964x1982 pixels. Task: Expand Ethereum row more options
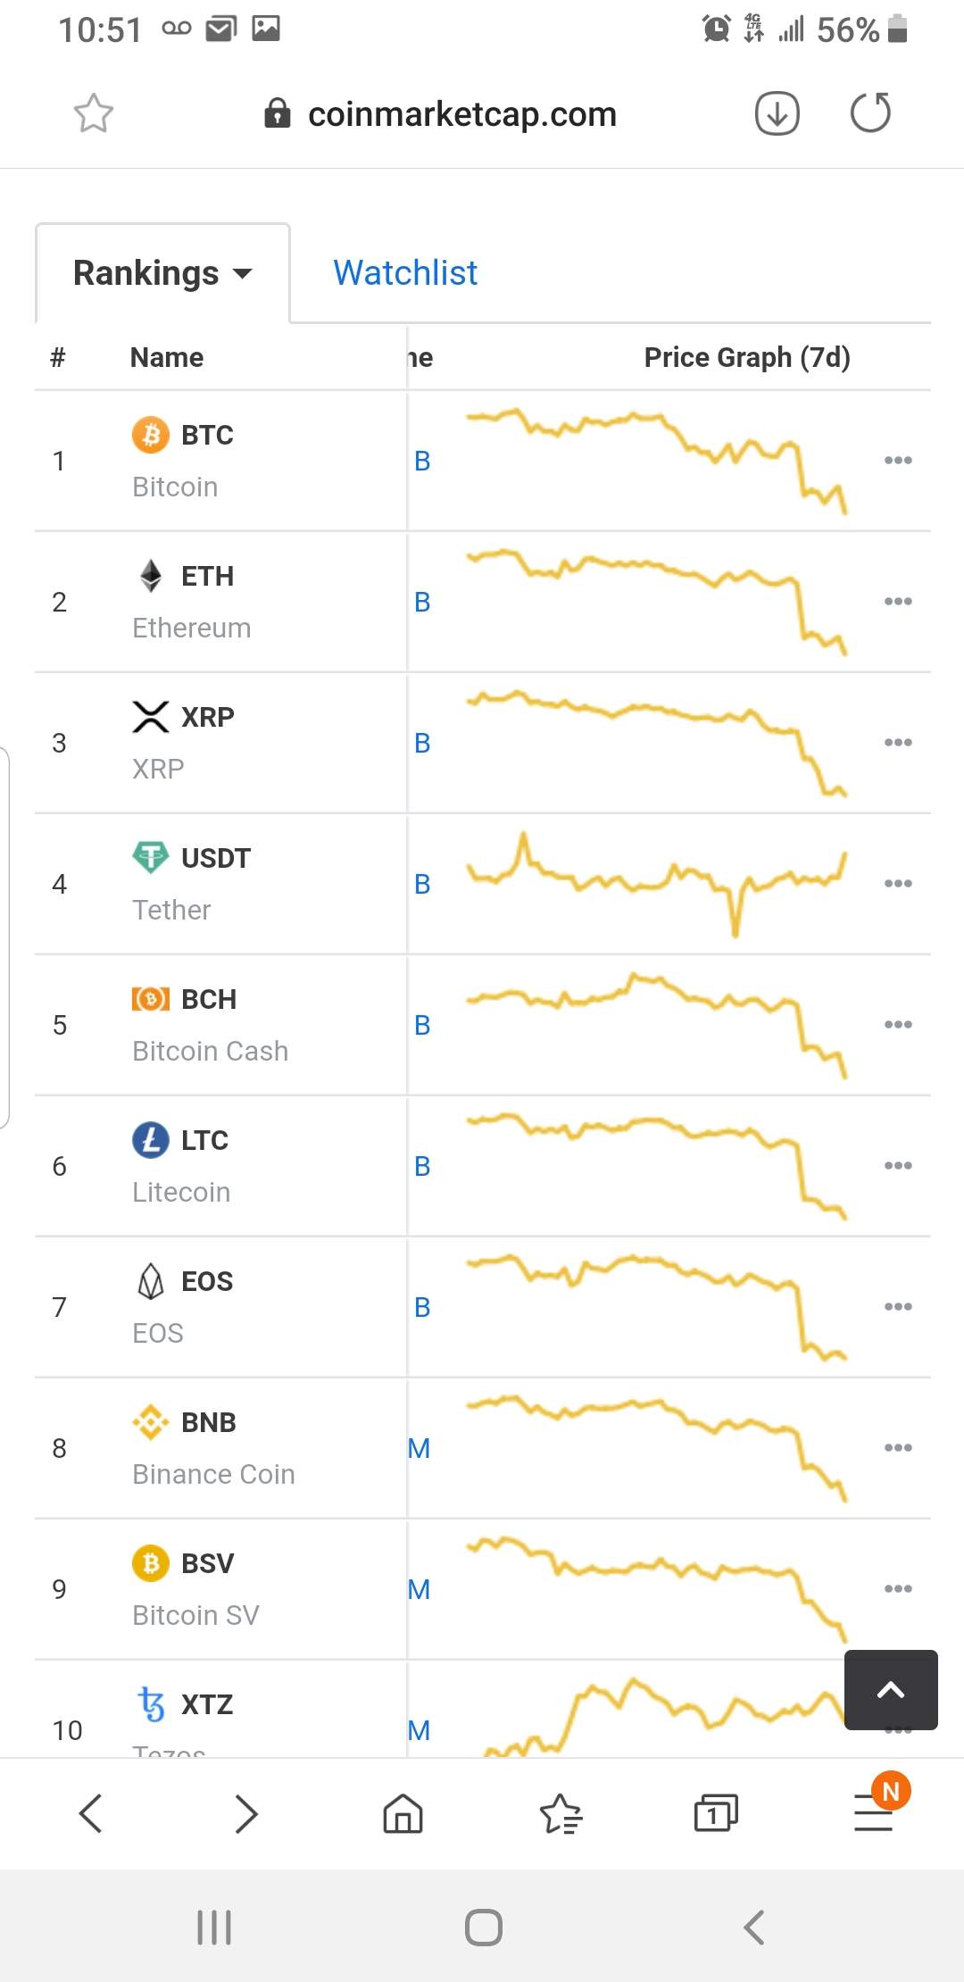click(897, 602)
